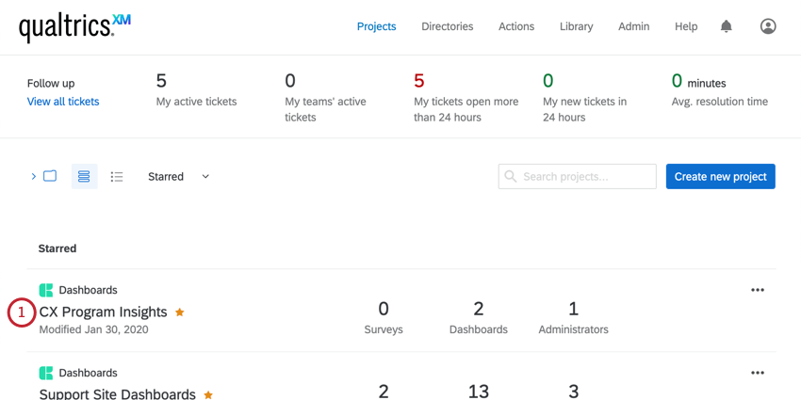
Task: Open the Starred sort dropdown
Action: pyautogui.click(x=178, y=176)
